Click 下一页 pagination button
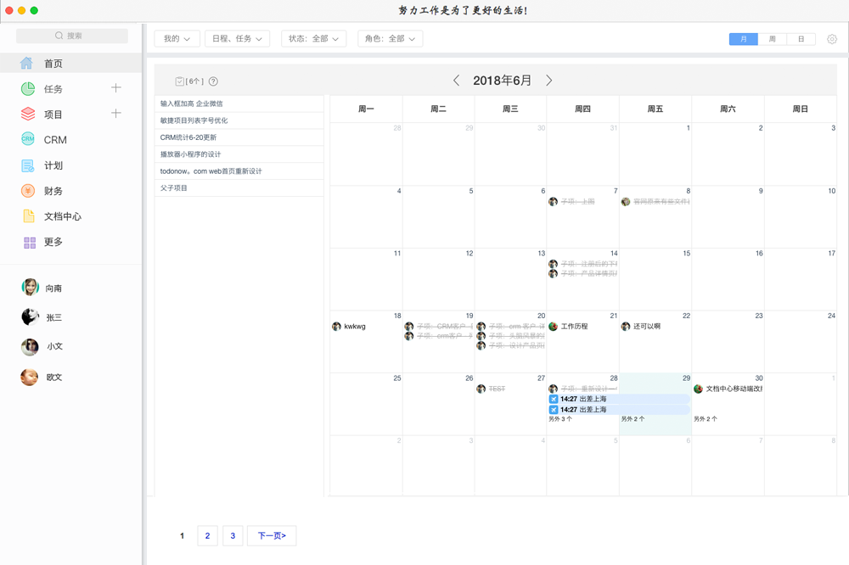849x565 pixels. pyautogui.click(x=271, y=535)
